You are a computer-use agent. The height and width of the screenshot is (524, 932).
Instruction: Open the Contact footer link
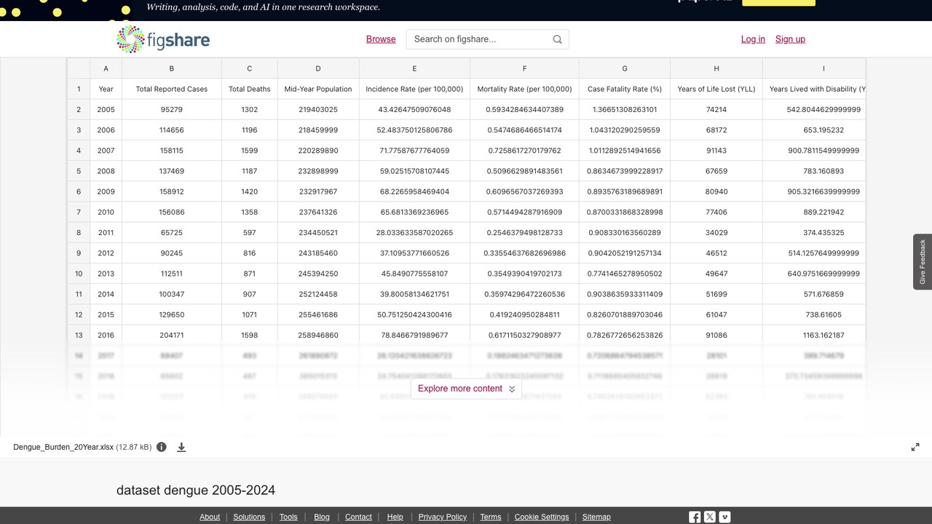coord(358,517)
